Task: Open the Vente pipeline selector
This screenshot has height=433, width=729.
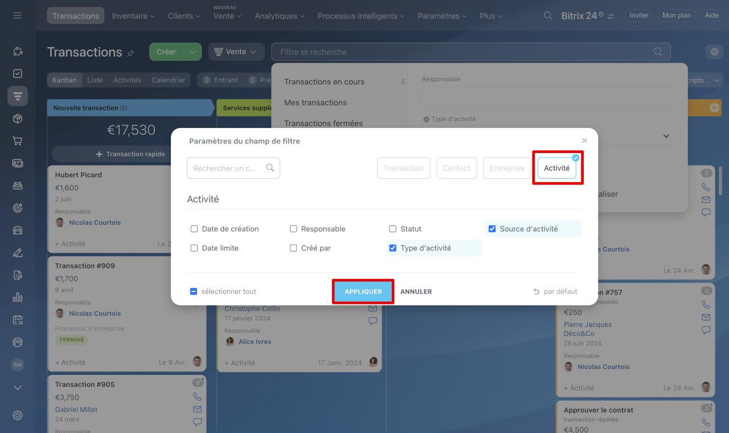Action: 236,52
